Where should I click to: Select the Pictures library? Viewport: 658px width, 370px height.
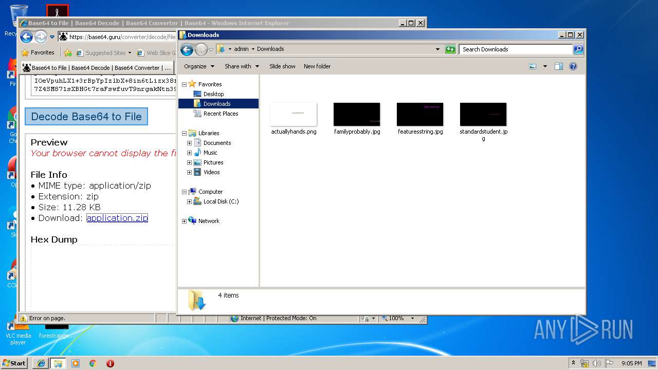pos(213,162)
